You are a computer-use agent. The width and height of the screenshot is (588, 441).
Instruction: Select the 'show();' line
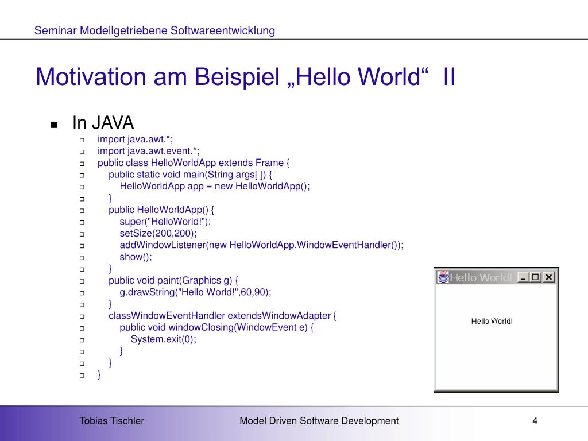pyautogui.click(x=136, y=257)
